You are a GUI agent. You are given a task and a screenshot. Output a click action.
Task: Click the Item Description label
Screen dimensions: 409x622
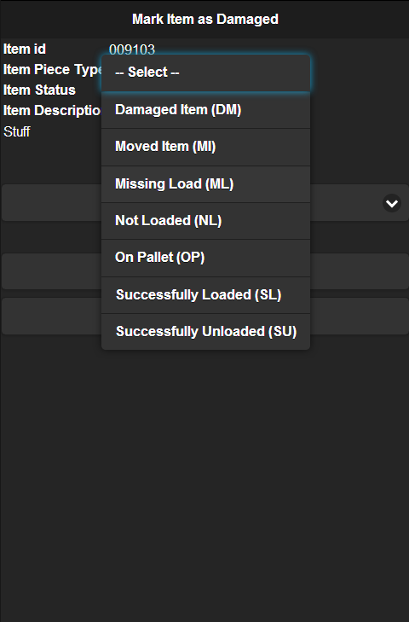[52, 111]
